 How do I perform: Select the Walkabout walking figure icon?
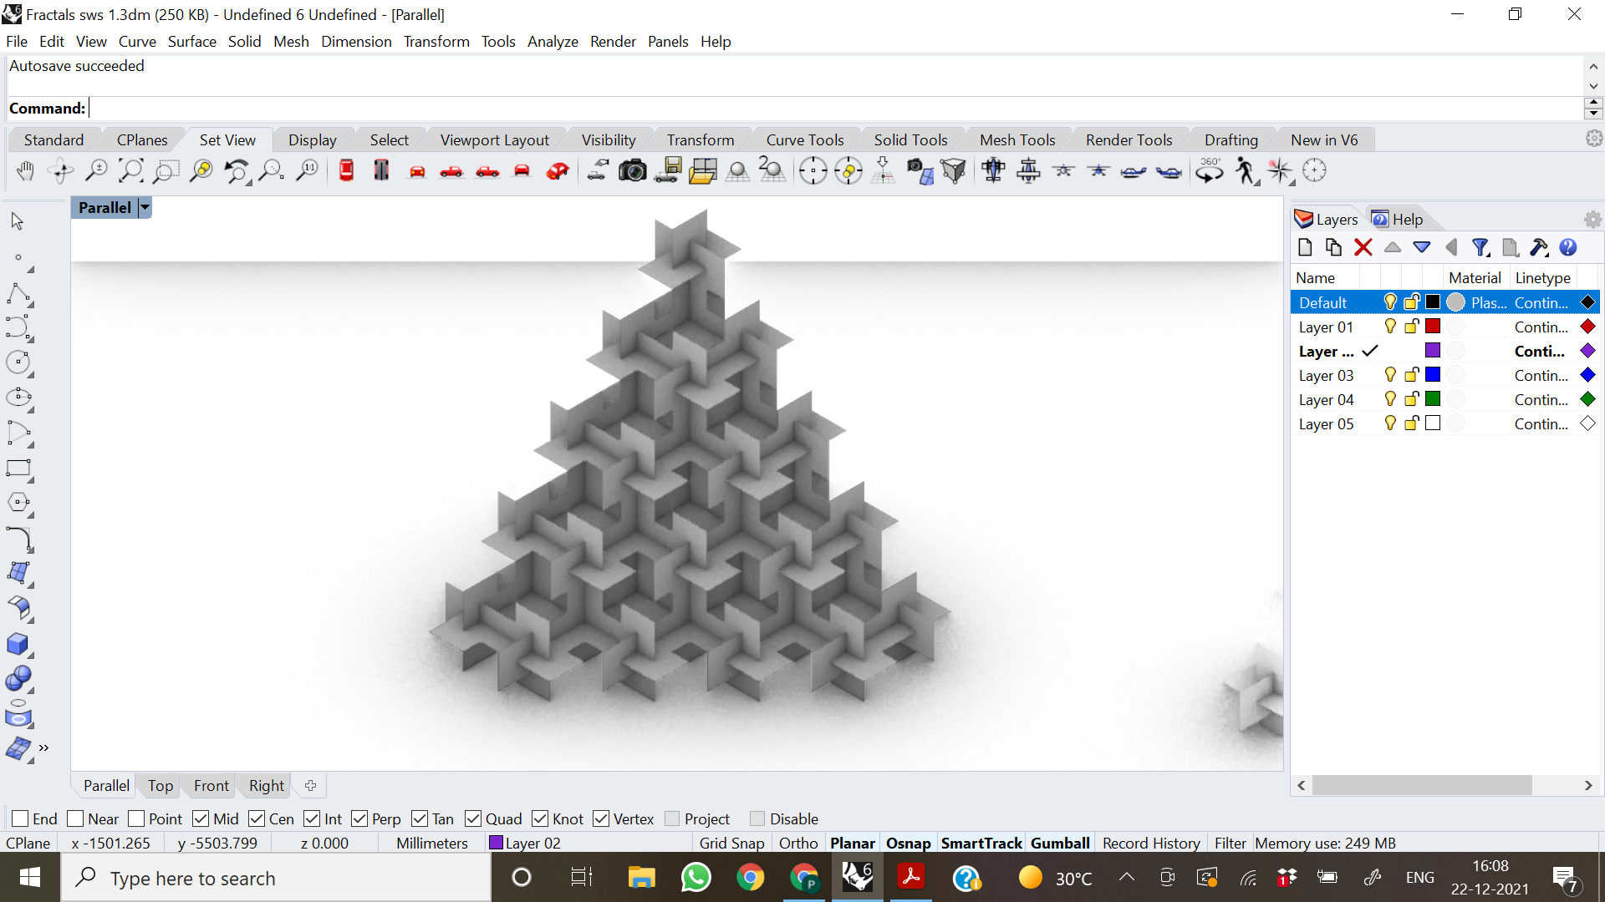[x=1245, y=171]
